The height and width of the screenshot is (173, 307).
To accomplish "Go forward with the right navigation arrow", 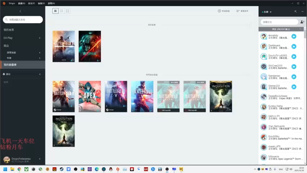I will pos(24,11).
